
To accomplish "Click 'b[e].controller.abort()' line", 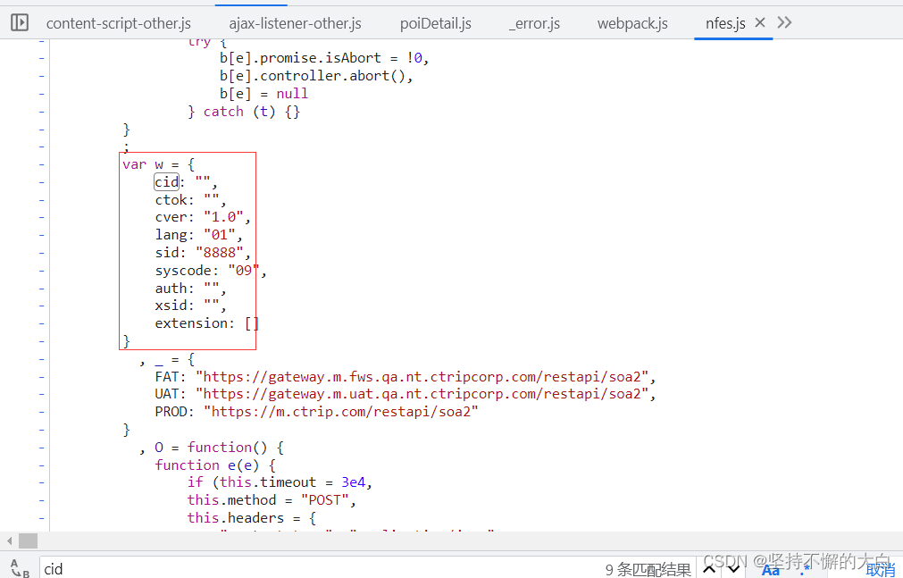I will coord(316,76).
